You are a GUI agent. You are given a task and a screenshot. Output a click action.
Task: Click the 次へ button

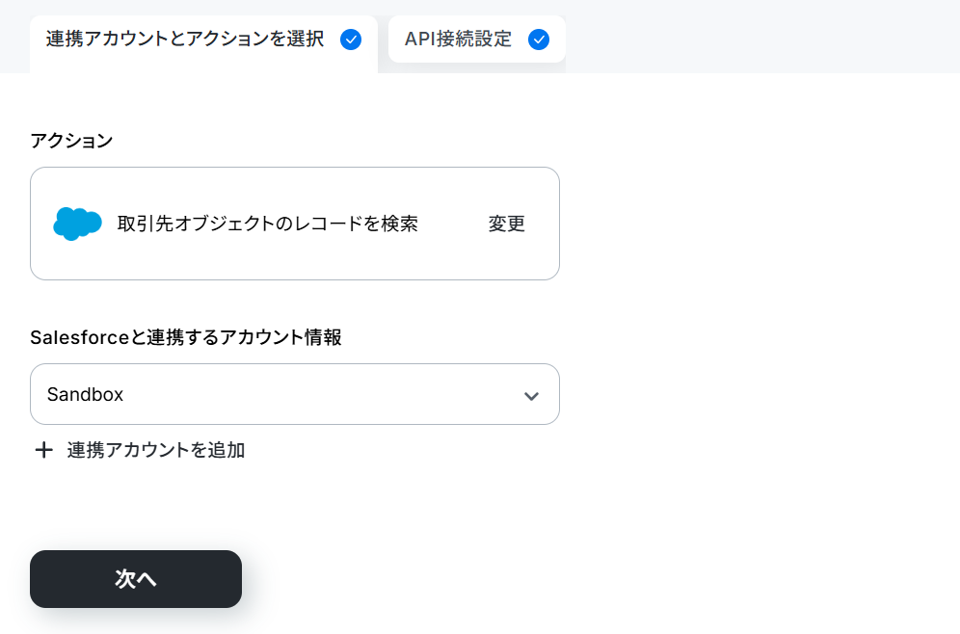pos(136,579)
